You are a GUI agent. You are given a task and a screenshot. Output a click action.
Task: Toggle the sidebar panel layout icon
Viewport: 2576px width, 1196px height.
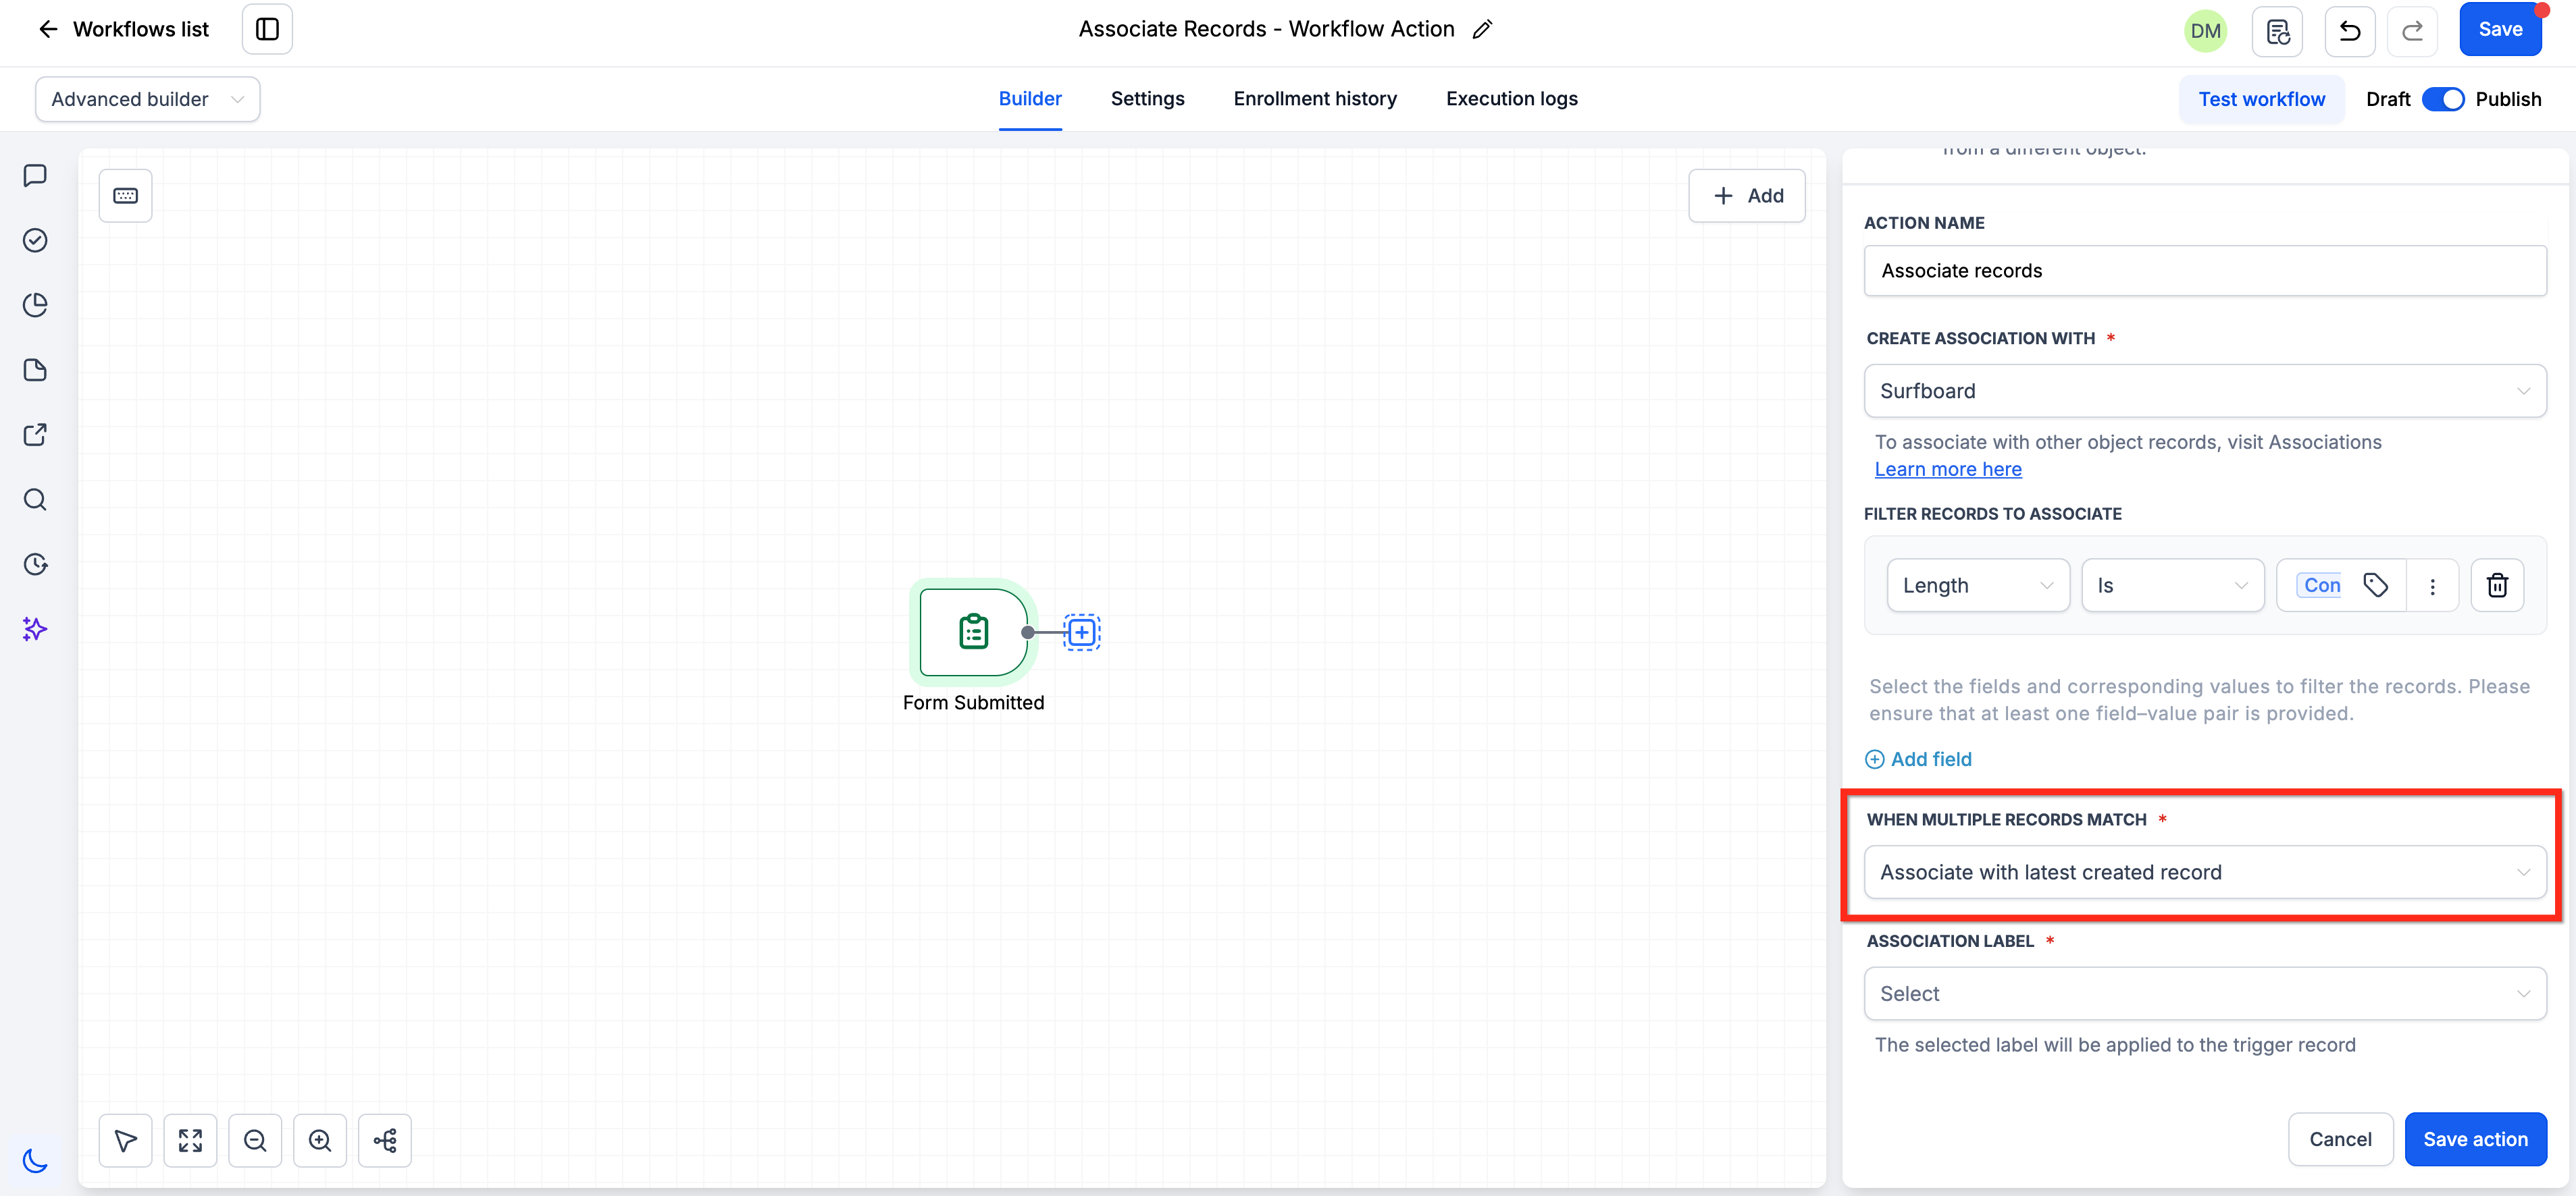click(x=267, y=29)
